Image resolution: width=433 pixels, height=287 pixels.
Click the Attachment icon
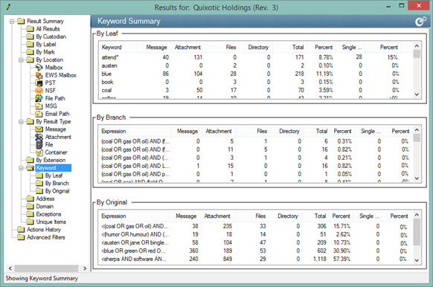point(39,137)
